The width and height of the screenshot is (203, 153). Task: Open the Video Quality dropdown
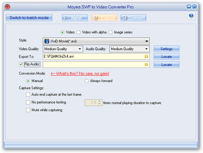pyautogui.click(x=63, y=49)
